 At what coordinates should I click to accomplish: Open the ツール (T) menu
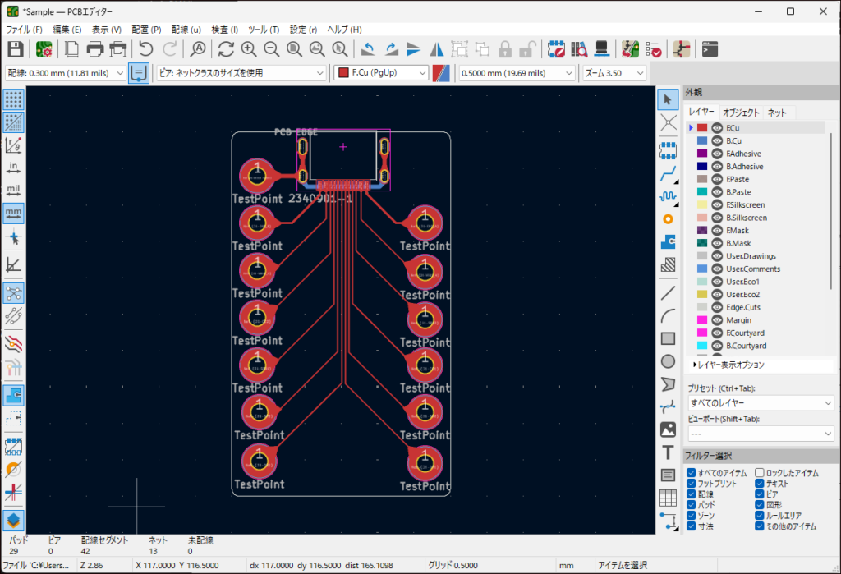click(263, 30)
